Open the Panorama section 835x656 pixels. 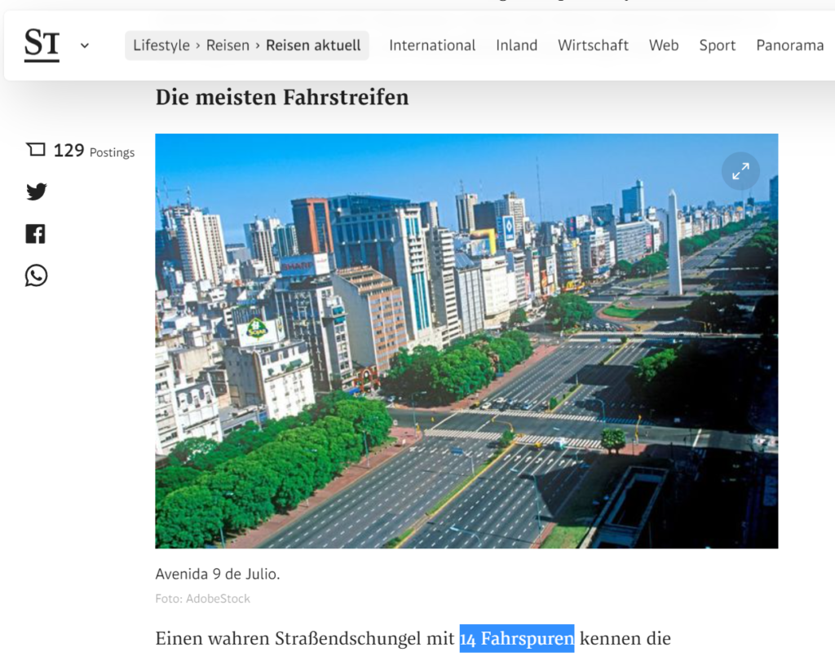pyautogui.click(x=789, y=46)
